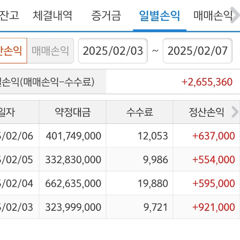The image size is (240, 240).
Task: Select the orange 정산손익 filter button
Action: [x=12, y=51]
